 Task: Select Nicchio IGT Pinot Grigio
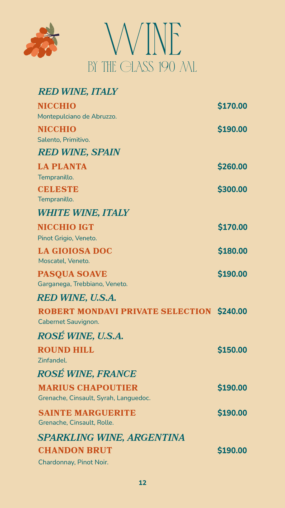pos(66,227)
